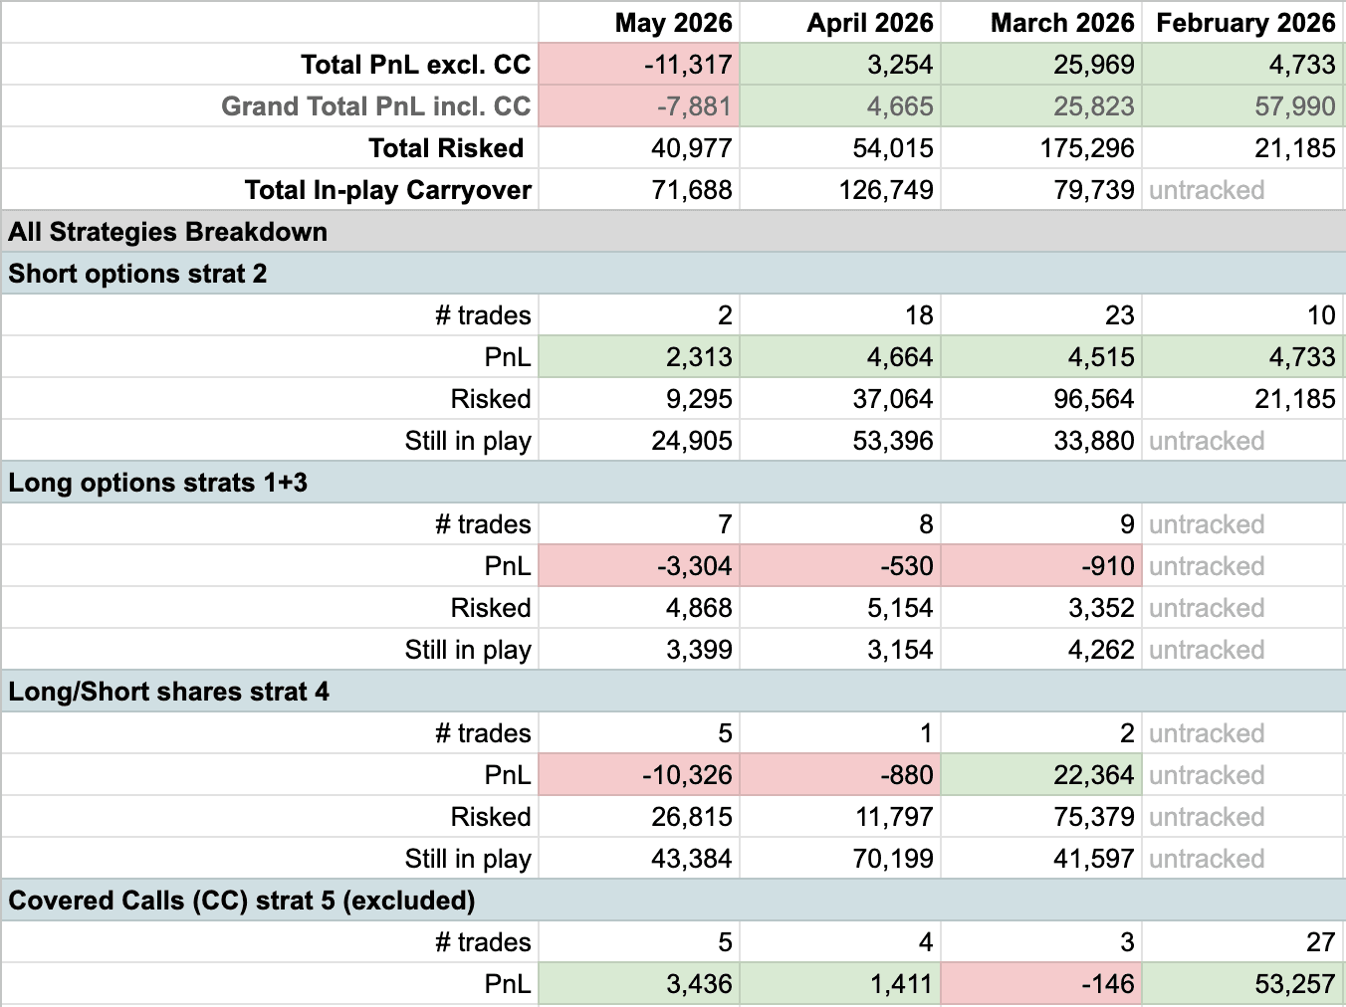Click the Short options April PnL 4,664
This screenshot has width=1346, height=1007.
click(840, 356)
